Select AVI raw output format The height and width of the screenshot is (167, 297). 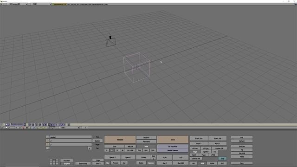tap(195, 148)
